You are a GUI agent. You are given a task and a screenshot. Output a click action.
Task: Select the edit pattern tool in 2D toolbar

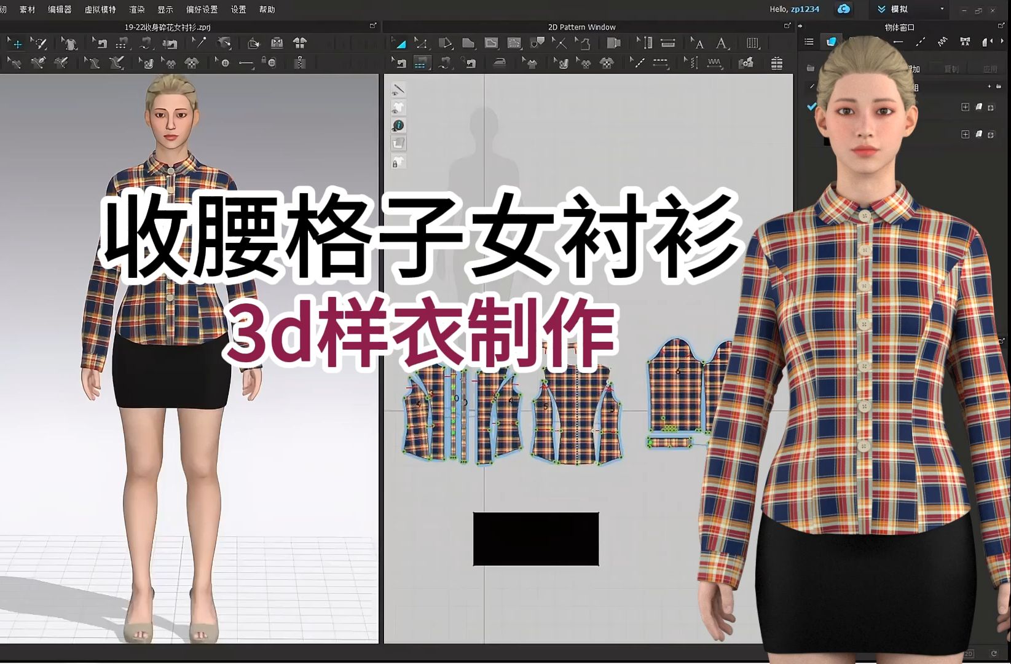(x=400, y=44)
